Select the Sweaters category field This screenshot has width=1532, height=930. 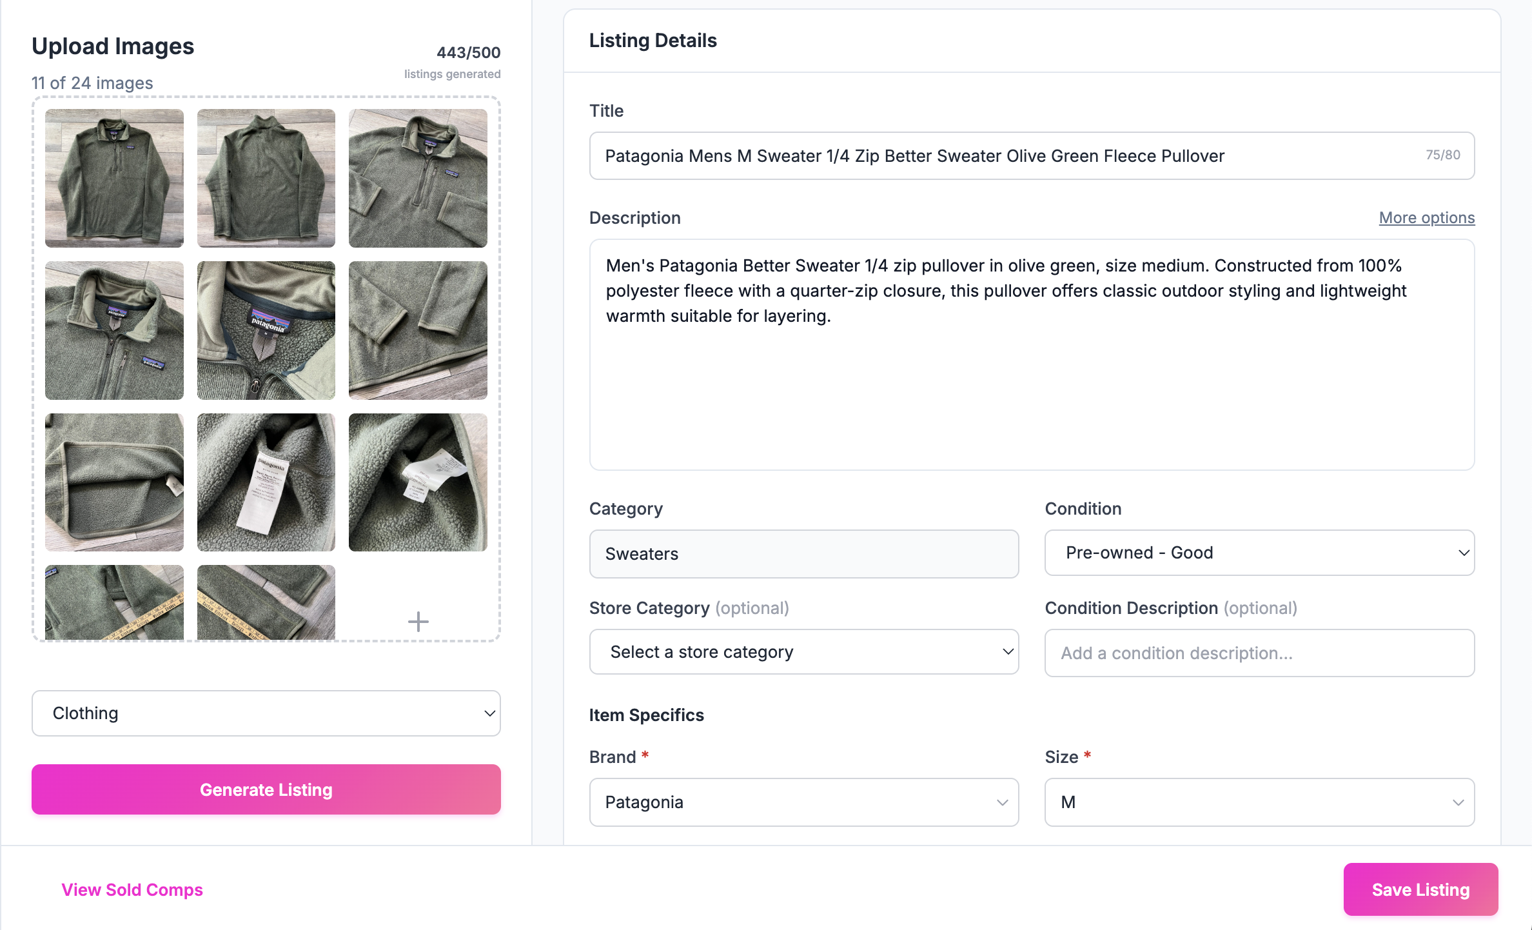pyautogui.click(x=803, y=553)
